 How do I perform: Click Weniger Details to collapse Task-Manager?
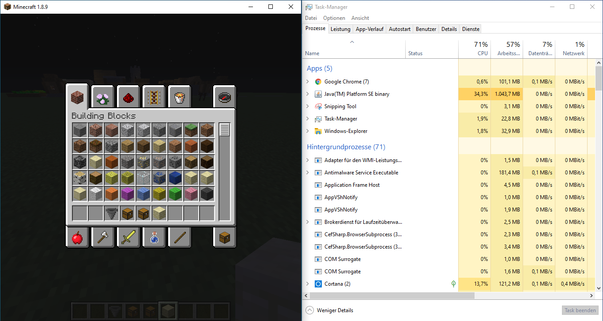click(329, 310)
